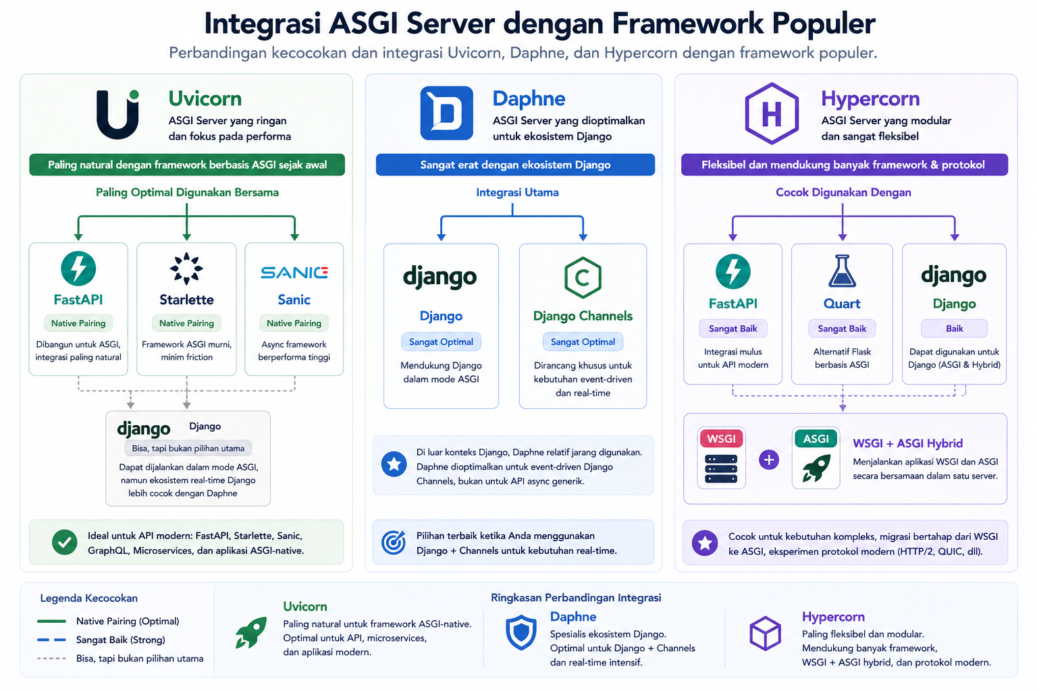Click the blue Daphne D logo
The height and width of the screenshot is (691, 1037).
click(446, 113)
